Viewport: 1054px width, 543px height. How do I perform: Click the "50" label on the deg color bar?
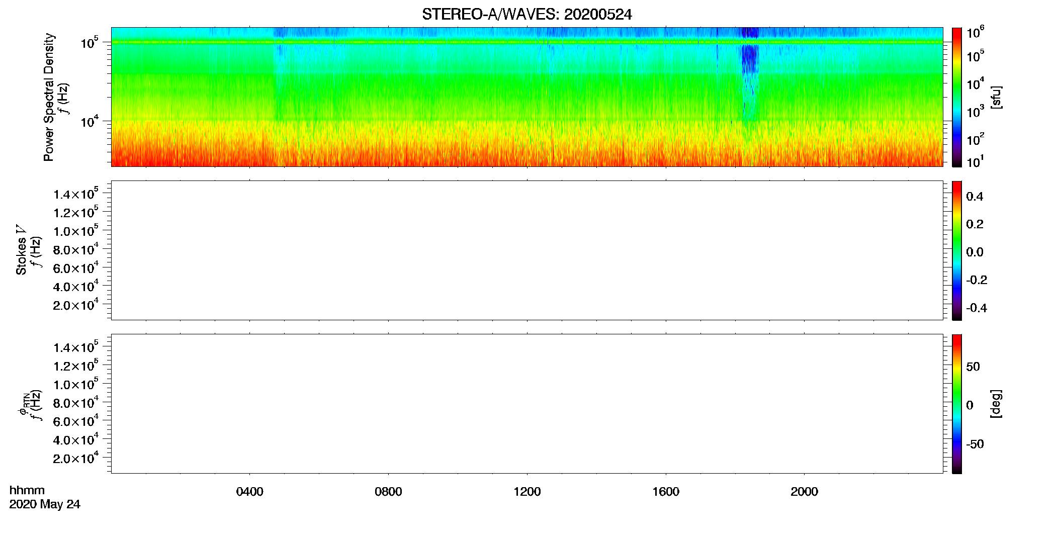[973, 367]
